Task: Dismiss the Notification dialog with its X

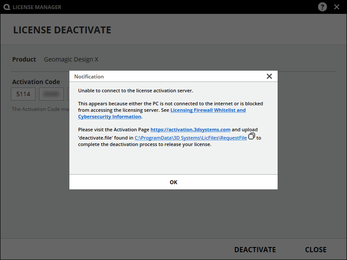Action: click(x=269, y=76)
